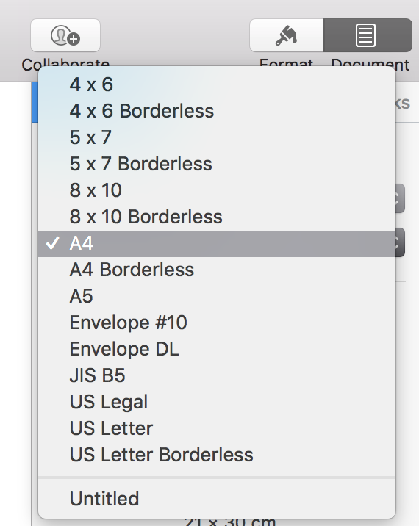
Task: Select 4 x 6 Borderless option
Action: point(217,111)
